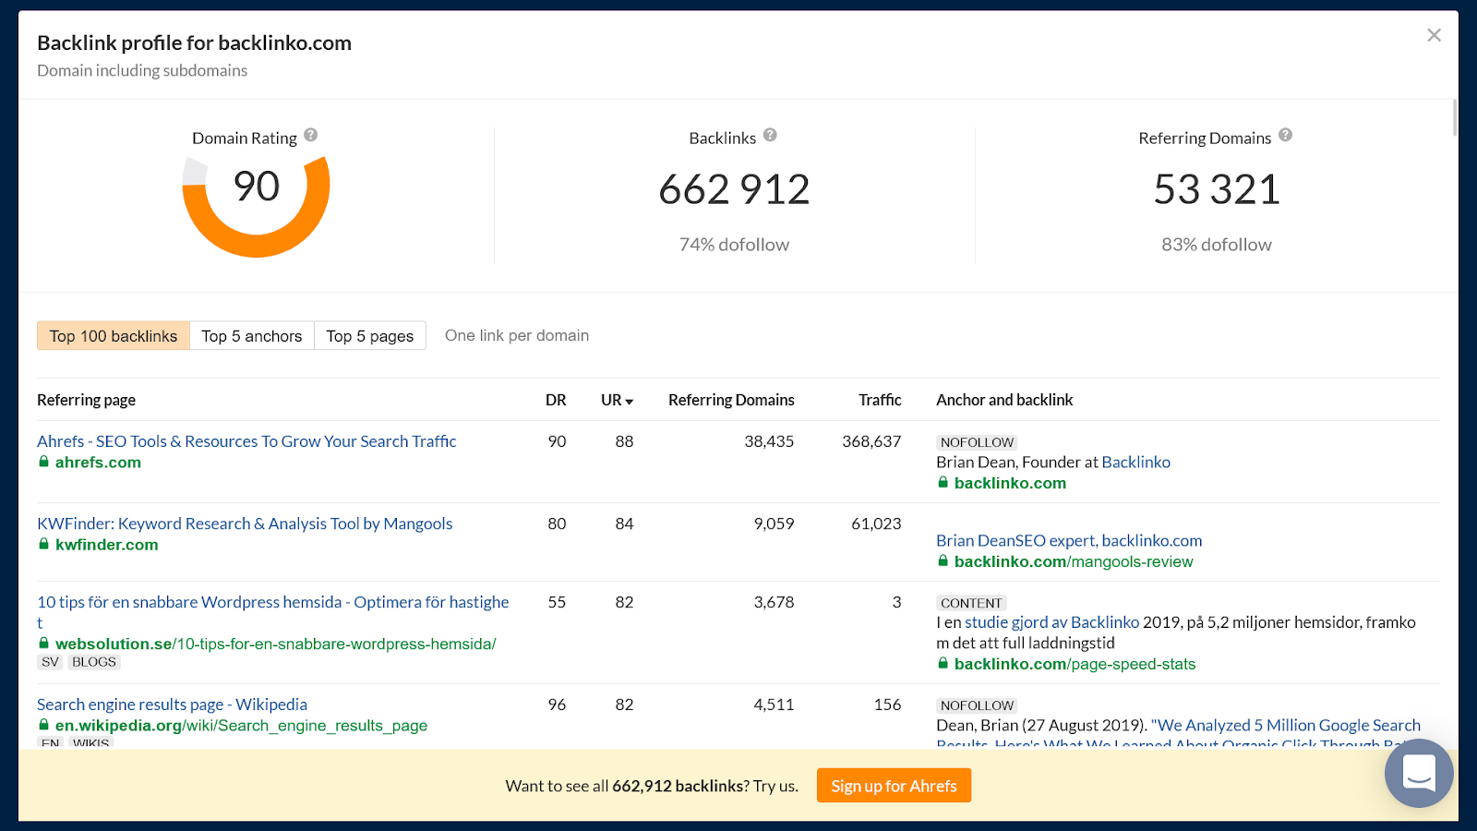Click the CONTENT tag in the websolution row

point(971,603)
